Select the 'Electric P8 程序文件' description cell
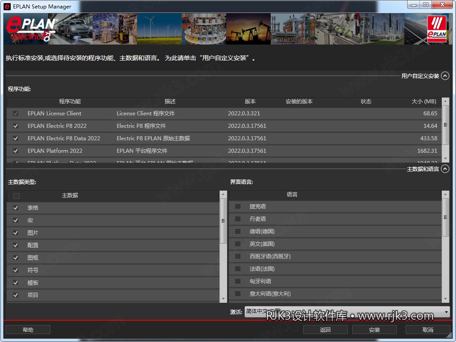Image resolution: width=456 pixels, height=342 pixels. 141,126
